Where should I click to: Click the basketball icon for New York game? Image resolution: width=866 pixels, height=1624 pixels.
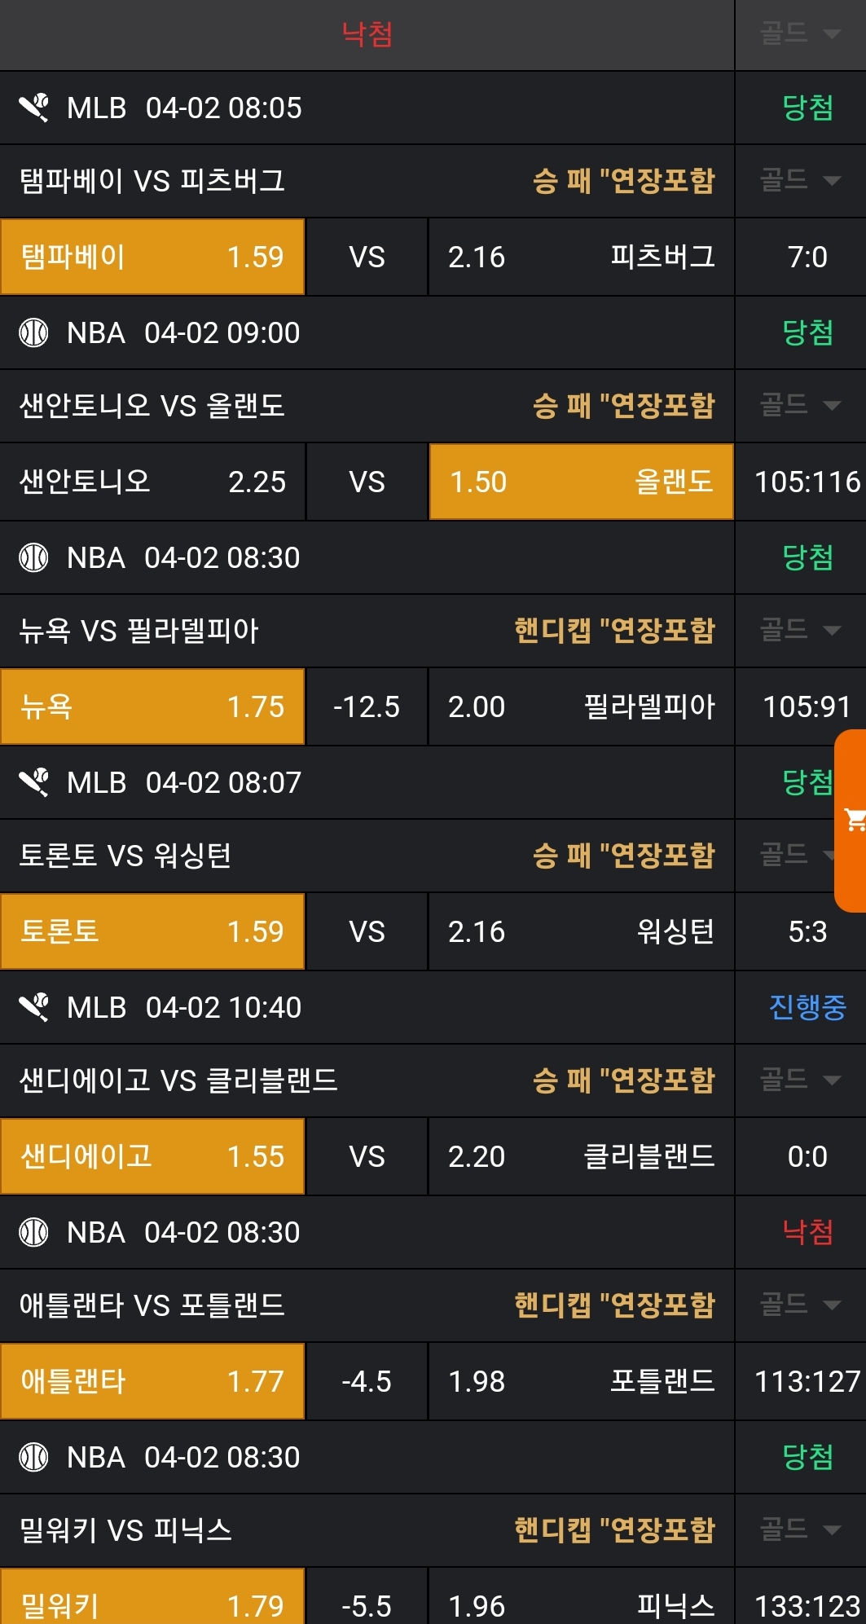coord(34,557)
